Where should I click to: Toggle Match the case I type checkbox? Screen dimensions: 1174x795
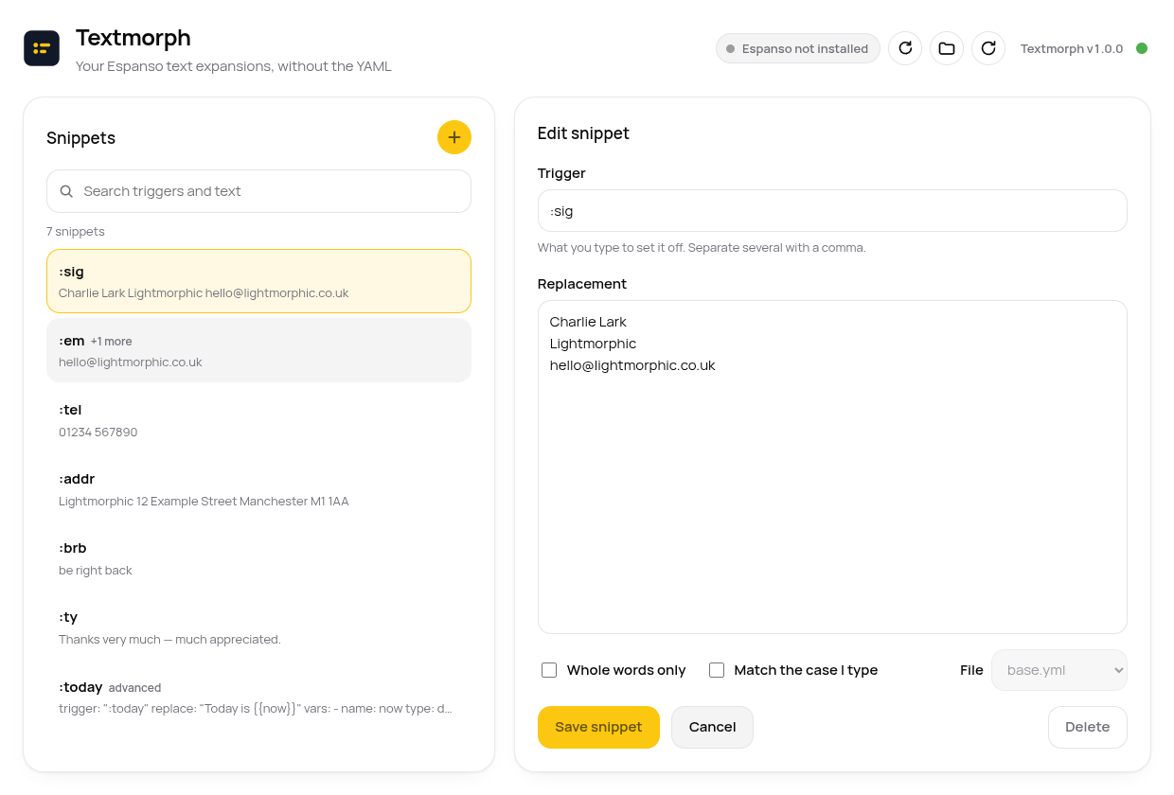(x=717, y=670)
